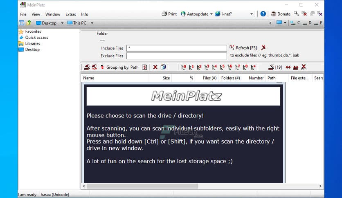
Task: Expand the double-chevron toolbar overflow
Action: [x=270, y=23]
